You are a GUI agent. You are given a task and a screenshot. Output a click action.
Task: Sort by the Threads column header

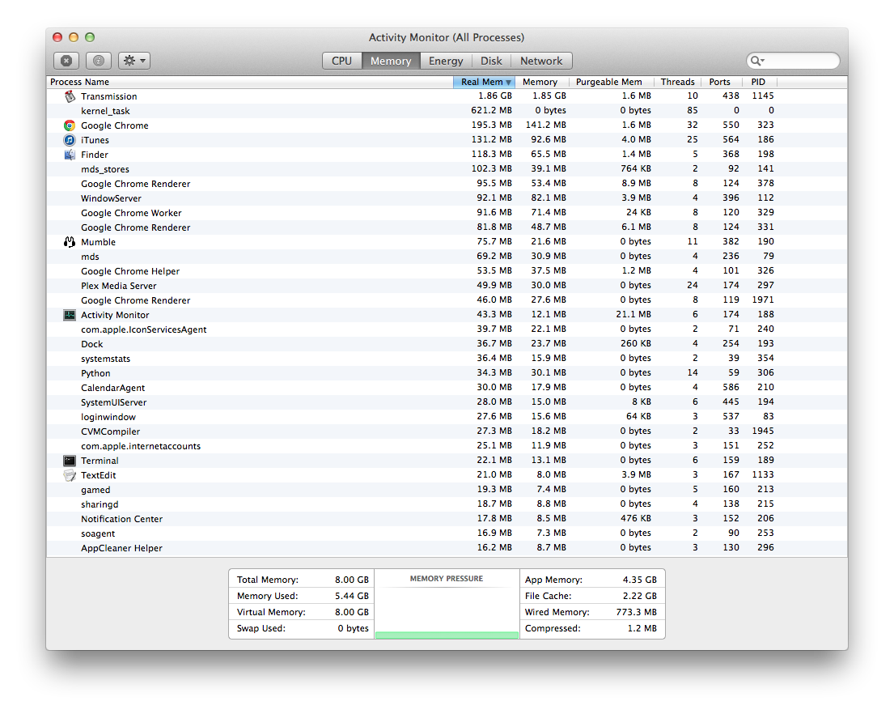pyautogui.click(x=677, y=82)
